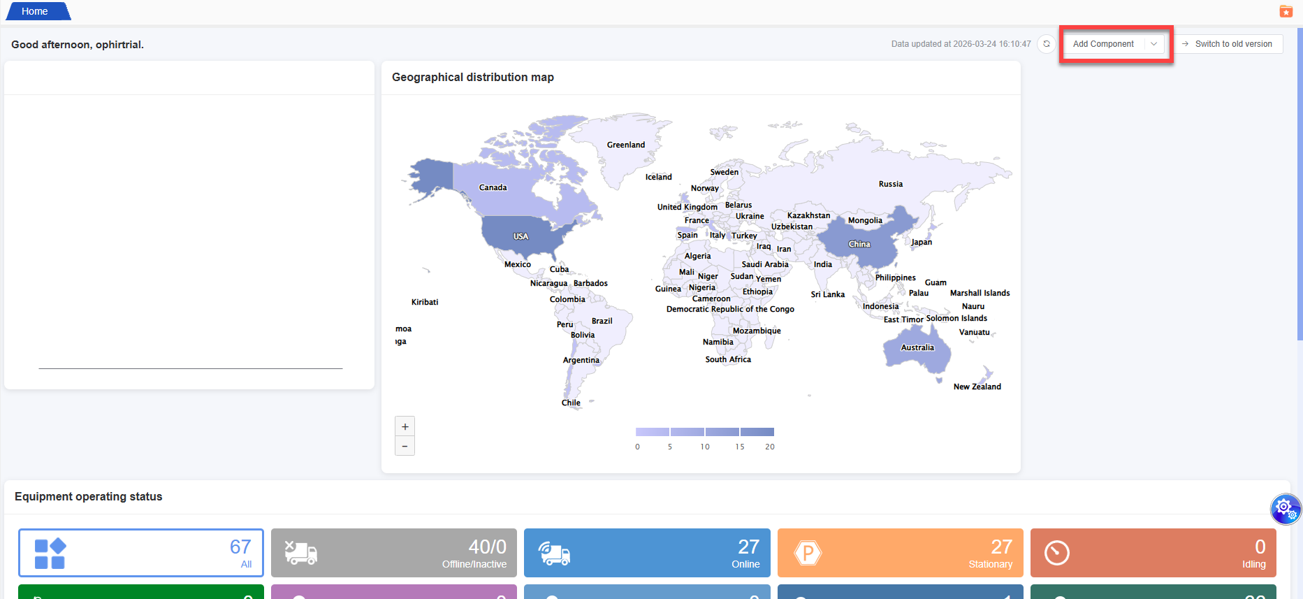Click the Stationary parking icon

point(808,554)
